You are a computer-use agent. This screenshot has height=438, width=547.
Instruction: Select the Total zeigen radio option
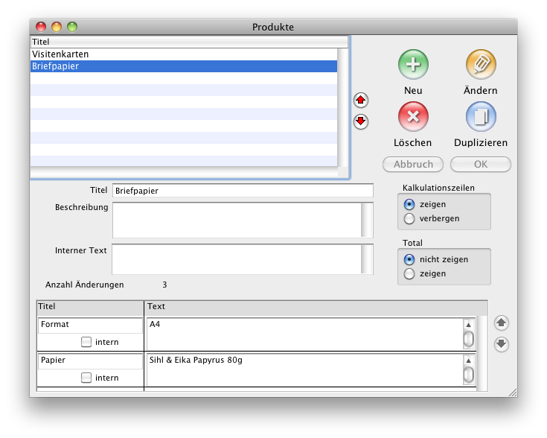click(409, 274)
